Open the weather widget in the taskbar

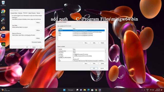click(6, 90)
